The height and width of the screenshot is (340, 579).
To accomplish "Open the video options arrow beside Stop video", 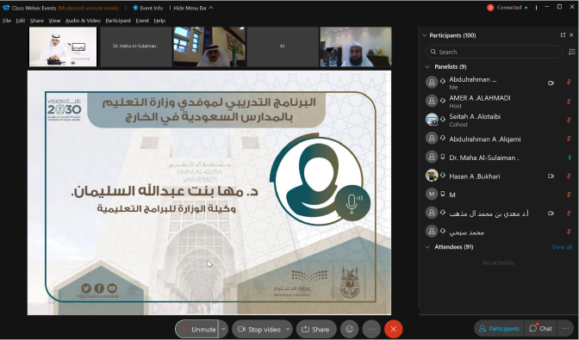I will [x=288, y=330].
